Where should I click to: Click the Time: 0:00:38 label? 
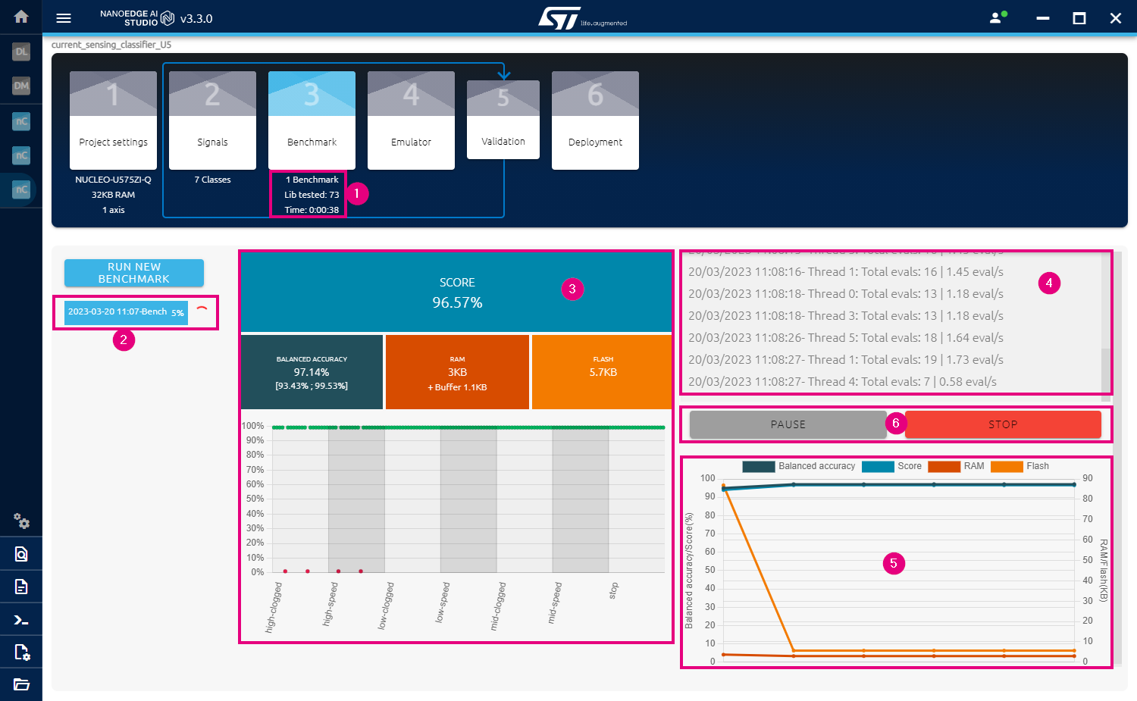pyautogui.click(x=312, y=210)
